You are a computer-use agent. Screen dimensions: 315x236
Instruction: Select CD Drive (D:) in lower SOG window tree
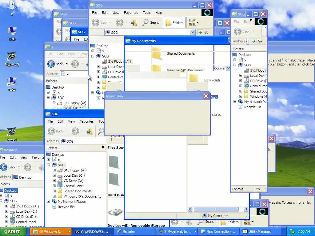(73, 181)
